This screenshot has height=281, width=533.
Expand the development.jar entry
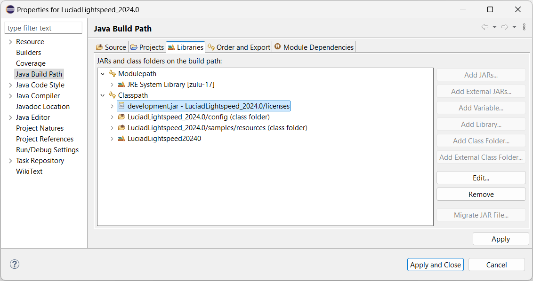click(112, 106)
